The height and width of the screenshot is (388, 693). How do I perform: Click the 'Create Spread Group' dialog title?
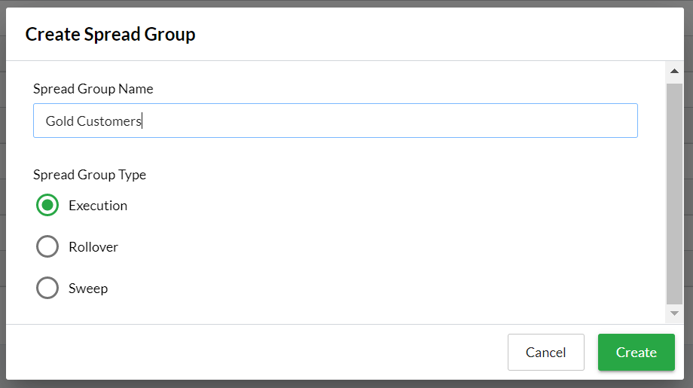[x=110, y=34]
